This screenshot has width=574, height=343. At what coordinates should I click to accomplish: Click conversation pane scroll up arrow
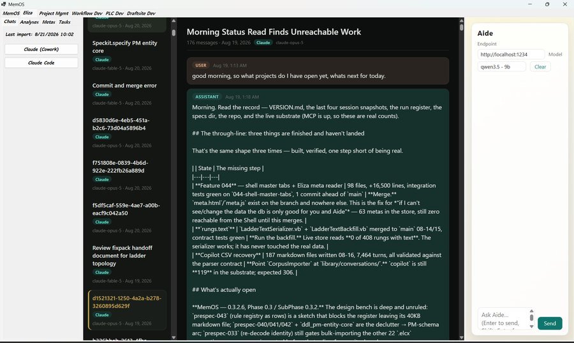pos(461,21)
